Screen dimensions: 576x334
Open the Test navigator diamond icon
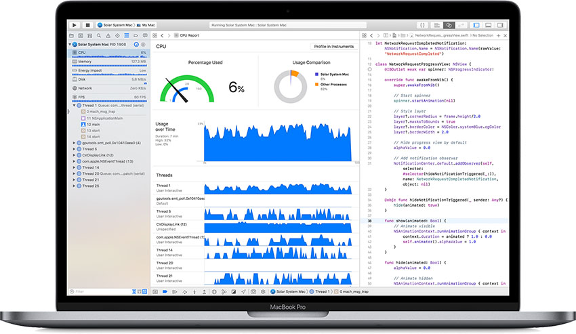[x=117, y=36]
